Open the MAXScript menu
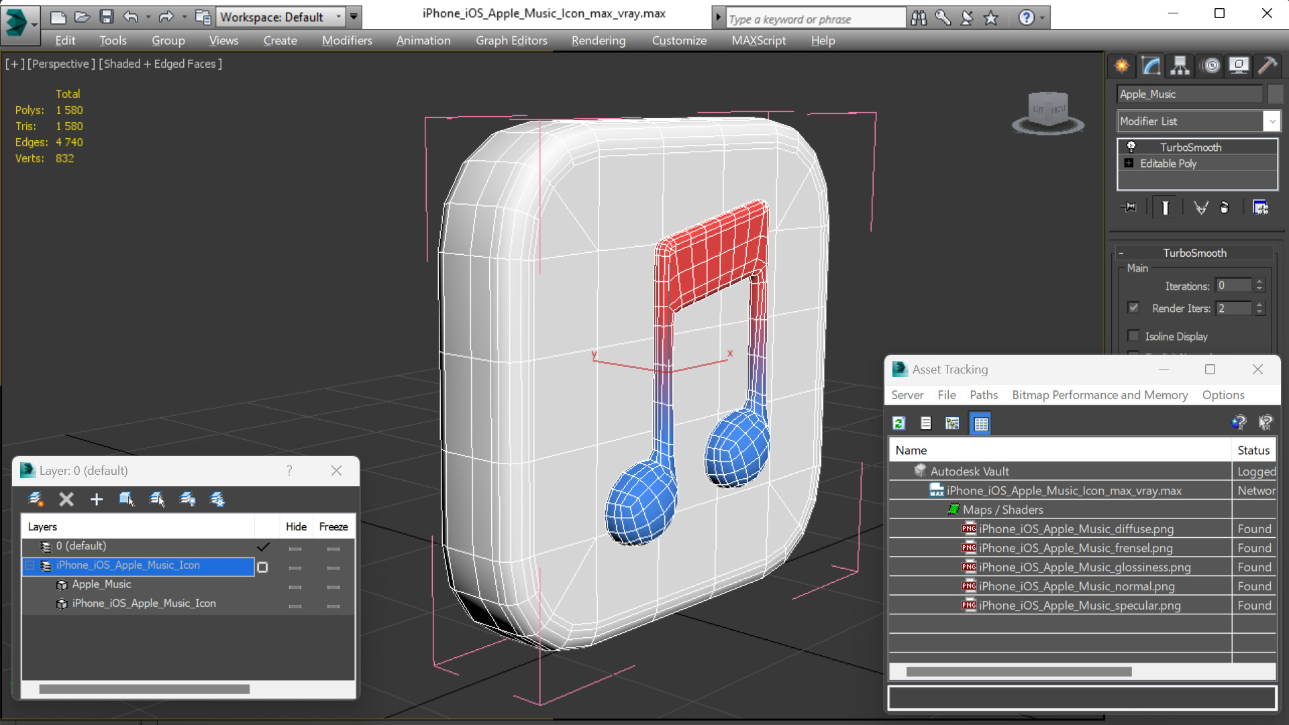The image size is (1289, 725). click(759, 41)
